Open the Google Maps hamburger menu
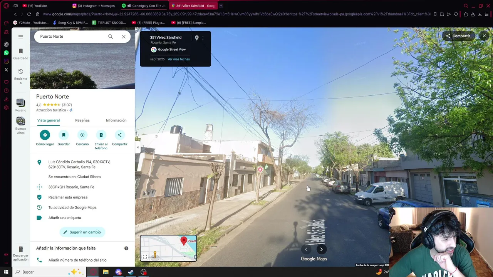This screenshot has width=493, height=277. point(21,37)
